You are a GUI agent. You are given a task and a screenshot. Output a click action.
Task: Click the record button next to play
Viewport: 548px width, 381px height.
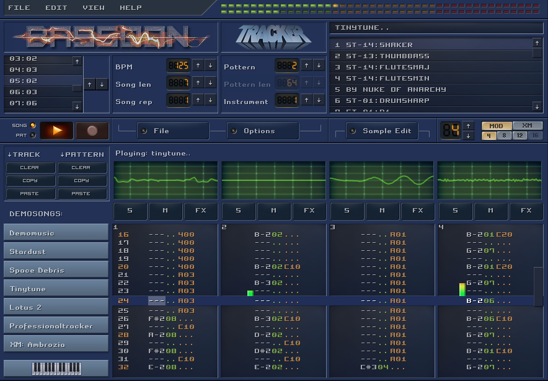coord(91,131)
